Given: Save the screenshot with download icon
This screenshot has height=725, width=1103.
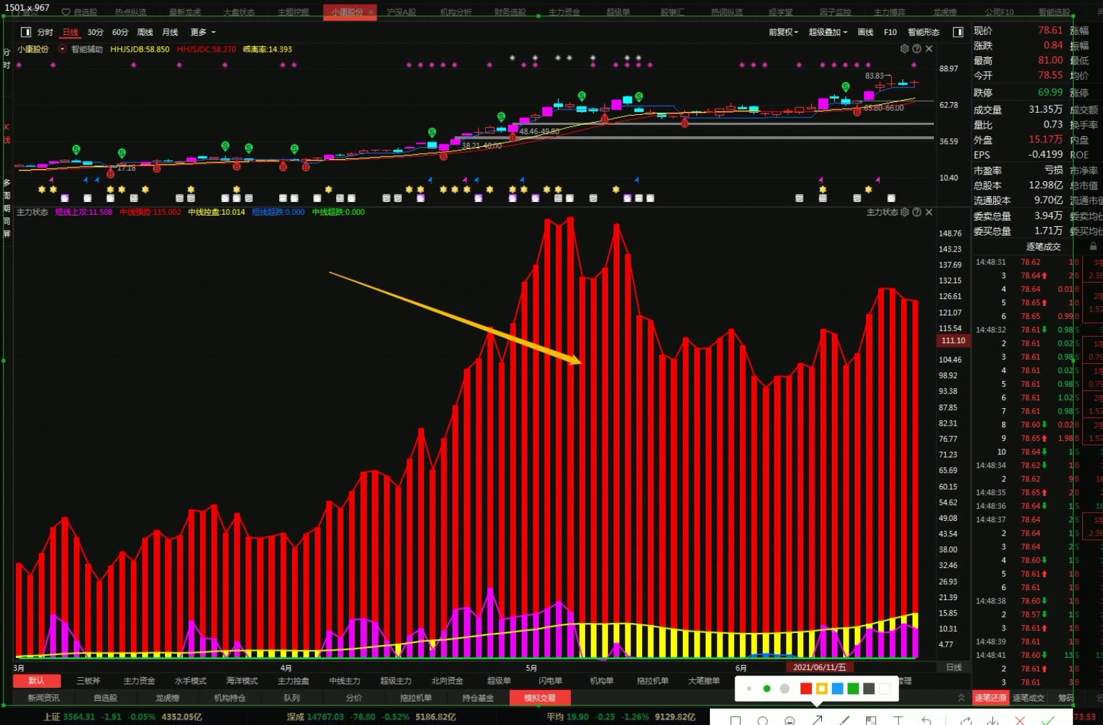Looking at the screenshot, I should [x=993, y=721].
